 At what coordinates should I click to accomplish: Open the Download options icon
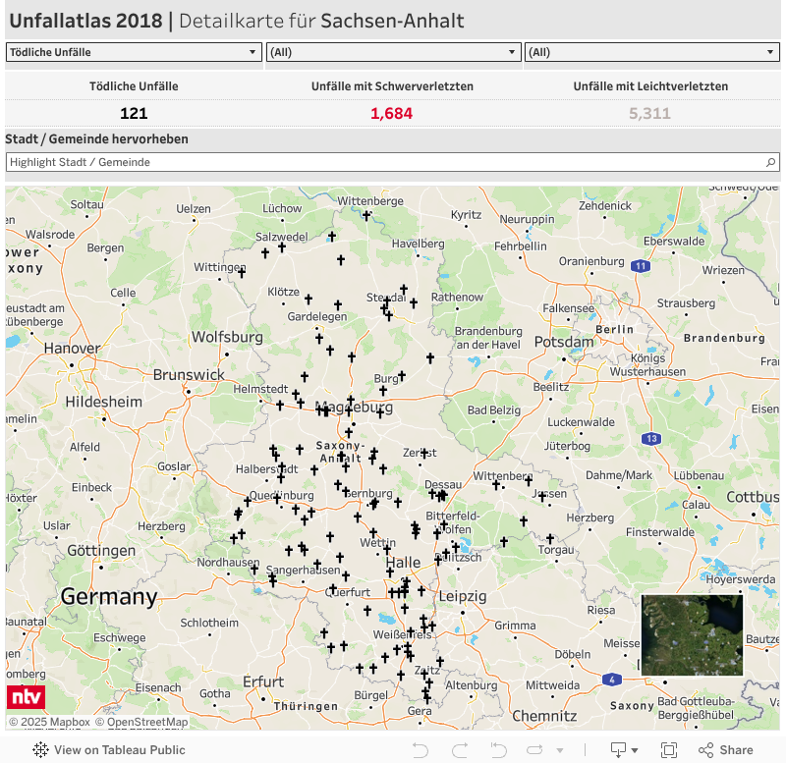click(x=623, y=750)
